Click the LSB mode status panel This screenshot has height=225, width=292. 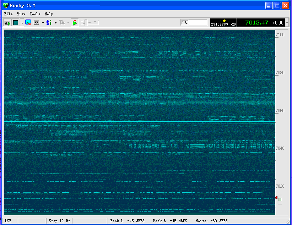[10, 221]
